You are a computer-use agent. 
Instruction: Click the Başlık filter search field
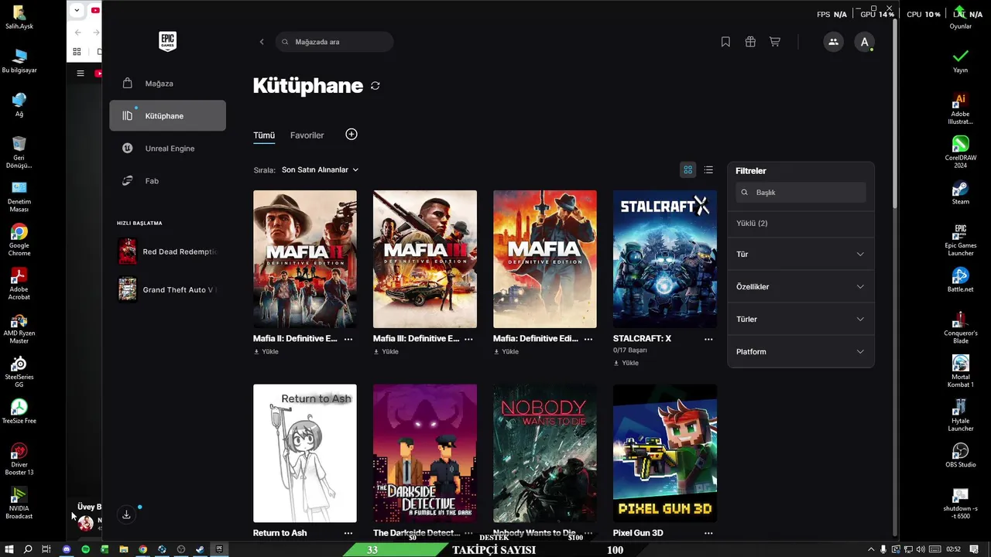(801, 193)
